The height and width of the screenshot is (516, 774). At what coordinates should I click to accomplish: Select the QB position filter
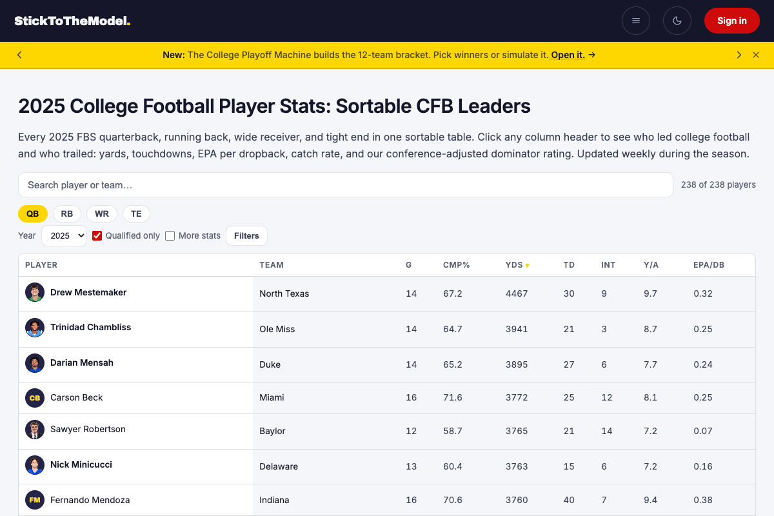(x=33, y=213)
